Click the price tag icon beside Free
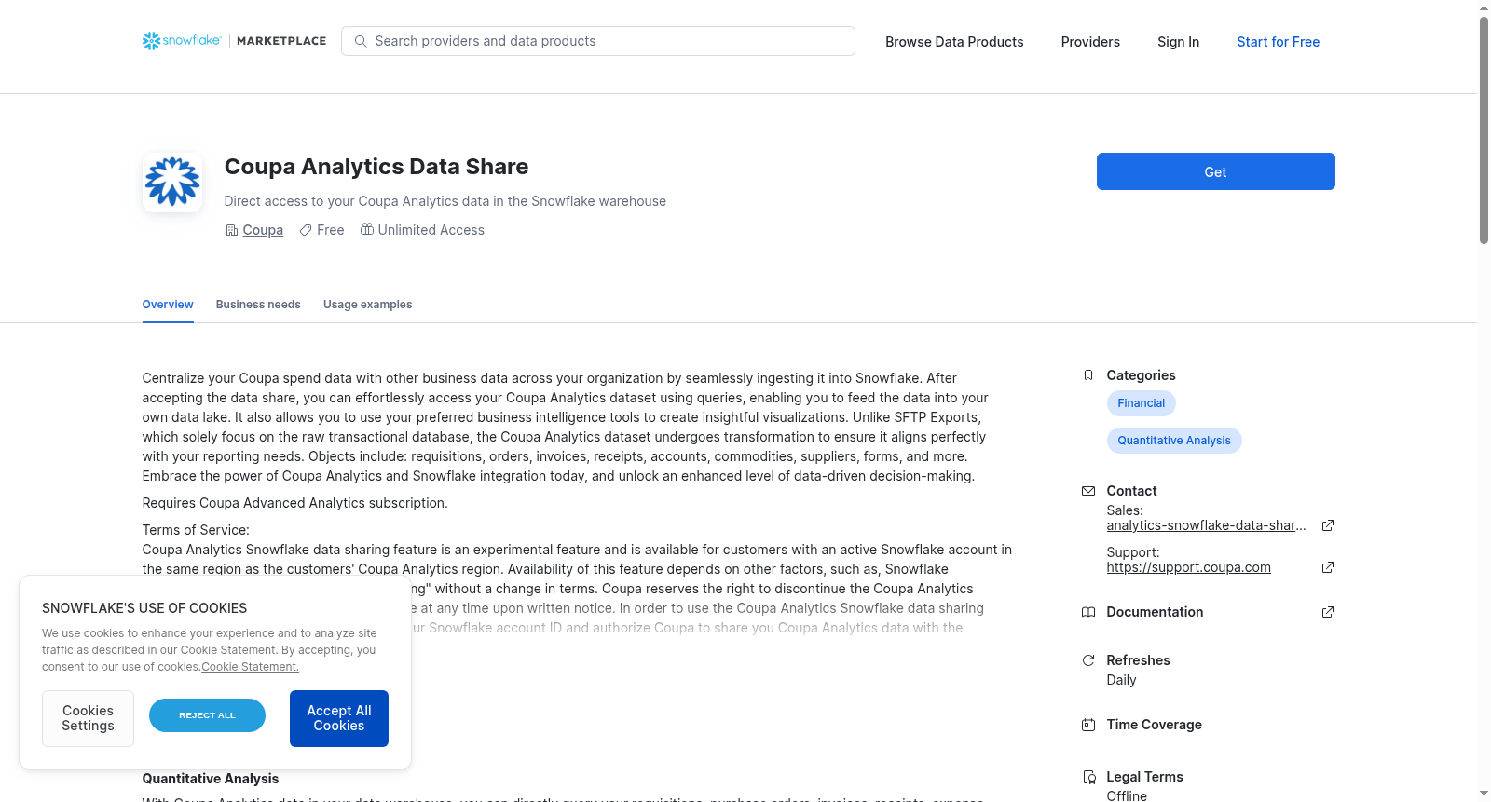Screen dimensions: 1491x802 306,230
